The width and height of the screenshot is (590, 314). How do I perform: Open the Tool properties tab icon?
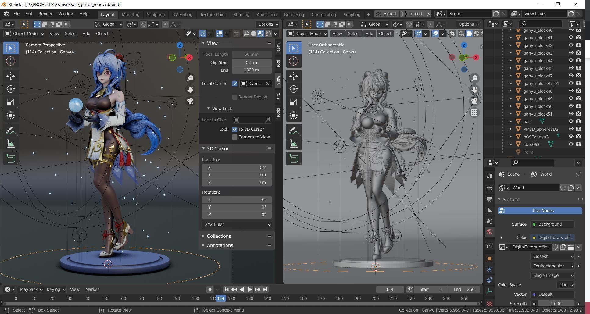pyautogui.click(x=489, y=176)
